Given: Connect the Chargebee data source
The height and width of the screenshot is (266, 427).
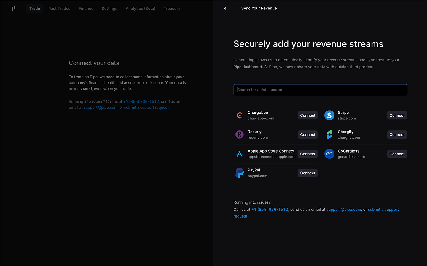Looking at the screenshot, I should click(307, 115).
